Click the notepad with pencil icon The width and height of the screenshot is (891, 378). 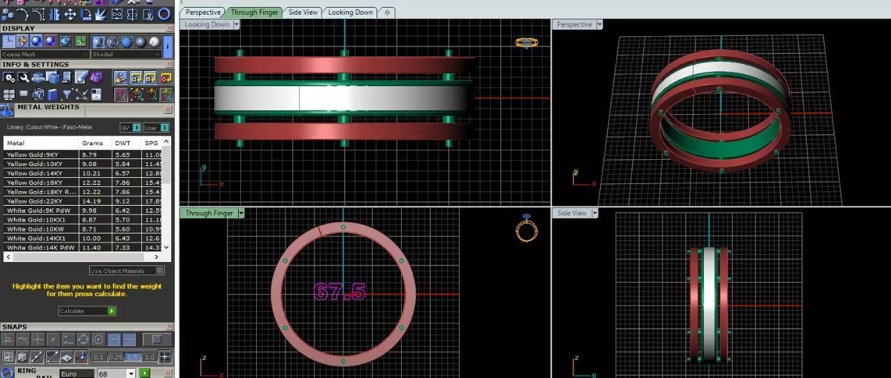click(81, 76)
